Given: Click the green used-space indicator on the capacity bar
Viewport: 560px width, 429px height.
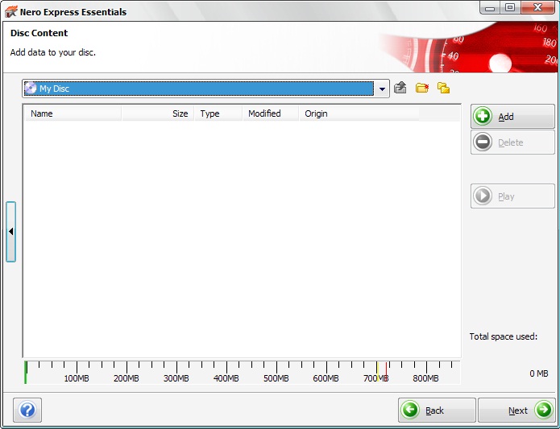Looking at the screenshot, I should (x=25, y=373).
